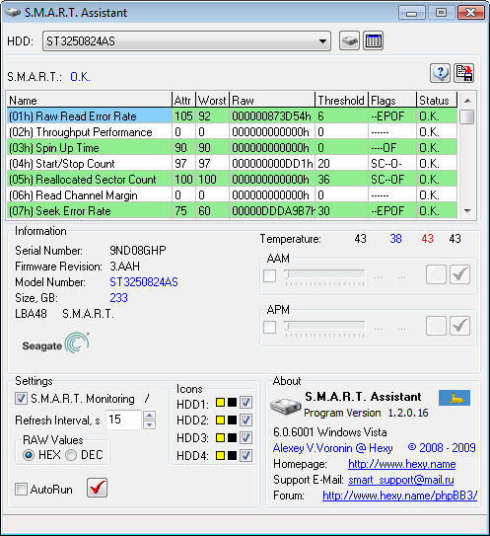Viewport: 490px width, 536px height.
Task: Click the Worst column header
Action: [212, 101]
